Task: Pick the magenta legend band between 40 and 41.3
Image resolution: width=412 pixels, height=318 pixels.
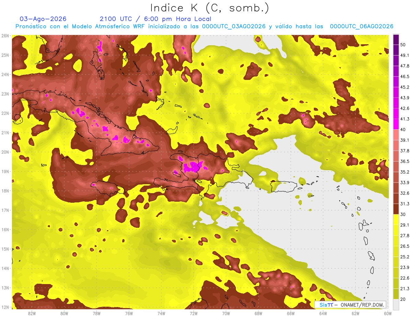Action: [x=396, y=124]
